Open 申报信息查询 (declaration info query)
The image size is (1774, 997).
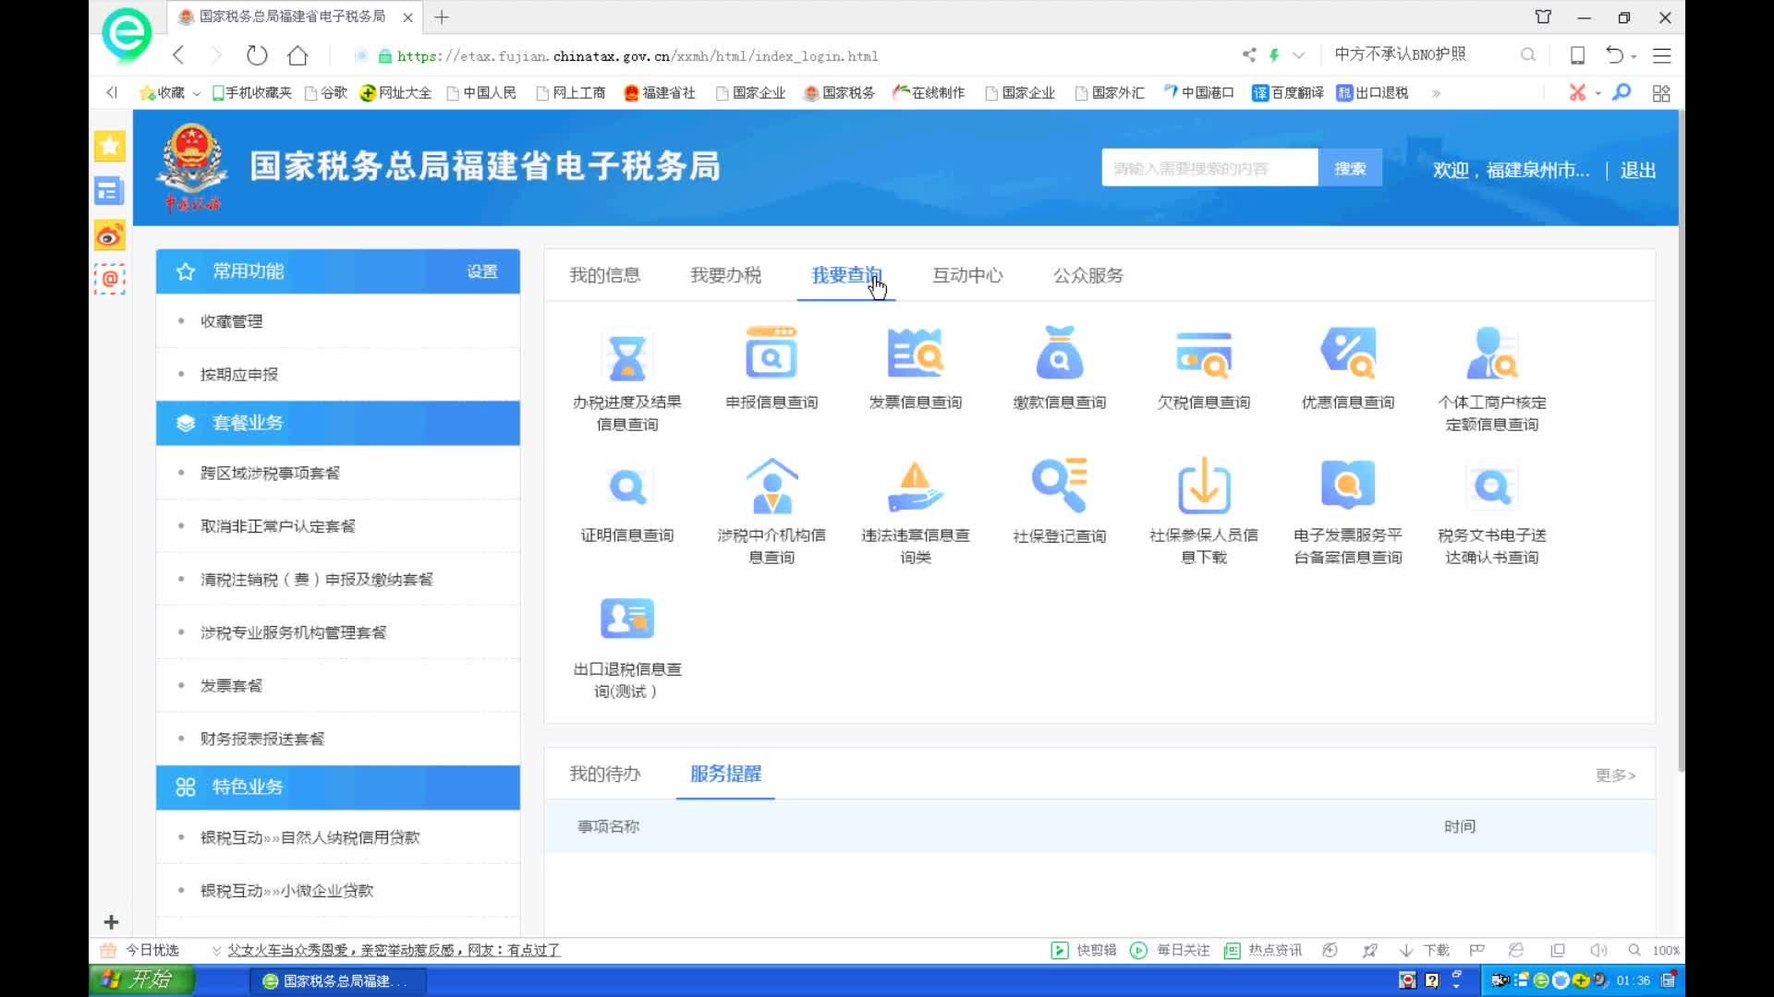(771, 367)
